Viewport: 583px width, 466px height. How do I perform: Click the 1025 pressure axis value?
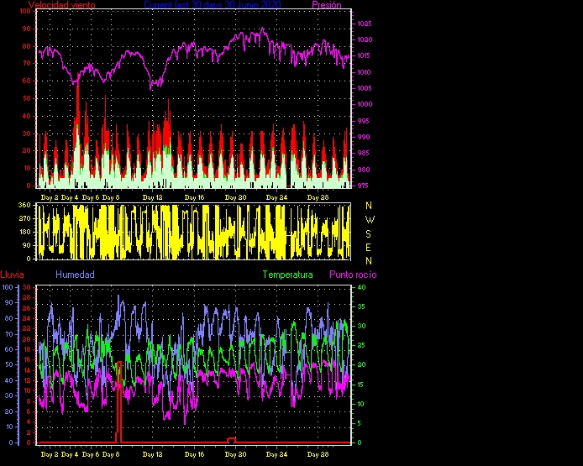365,24
